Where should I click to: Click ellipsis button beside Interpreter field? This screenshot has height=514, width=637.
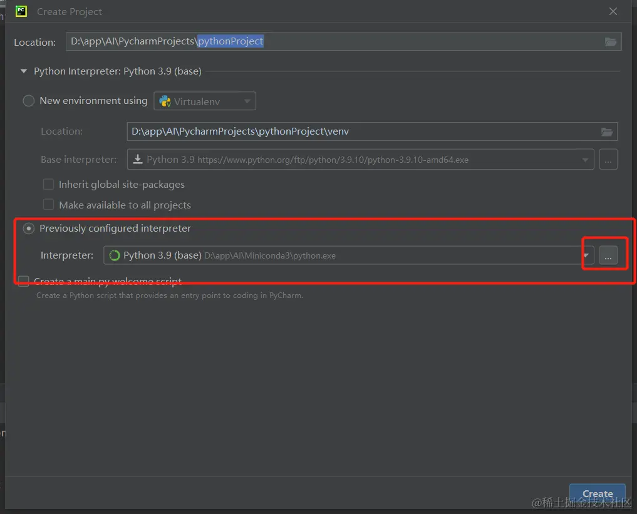pos(608,255)
